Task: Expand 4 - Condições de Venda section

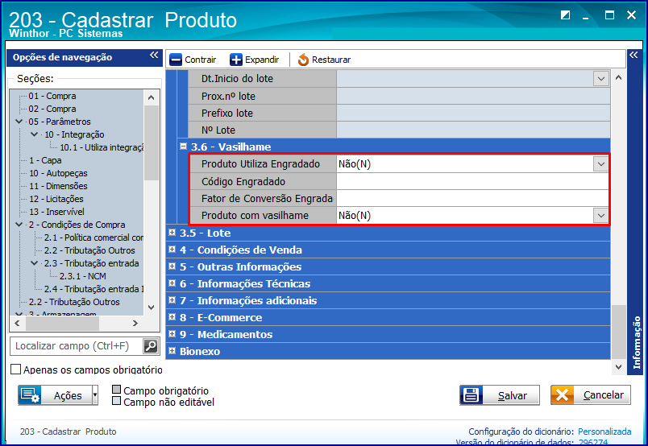Action: point(172,250)
